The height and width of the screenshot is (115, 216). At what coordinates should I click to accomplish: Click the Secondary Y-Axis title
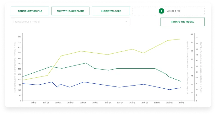pyautogui.click(x=187, y=67)
